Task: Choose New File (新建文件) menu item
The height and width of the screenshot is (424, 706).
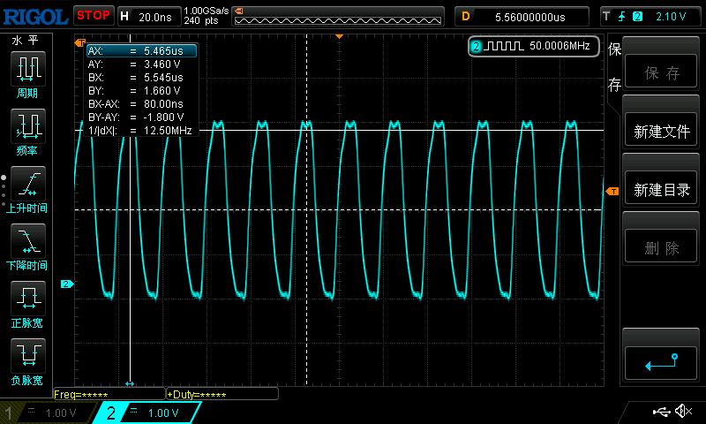Action: tap(662, 132)
